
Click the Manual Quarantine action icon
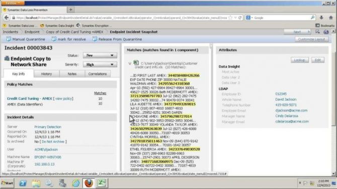(9, 39)
